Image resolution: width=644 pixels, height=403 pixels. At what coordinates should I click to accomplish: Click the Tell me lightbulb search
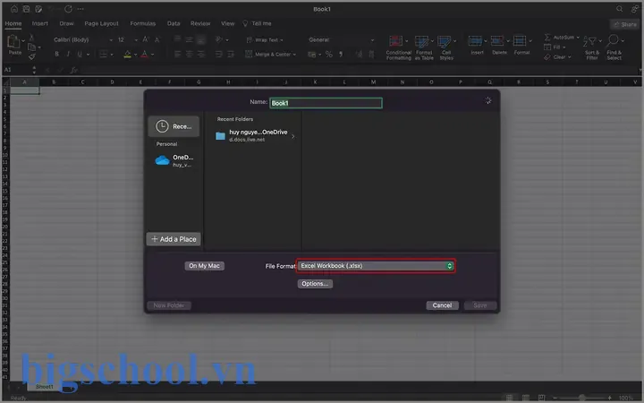[257, 23]
